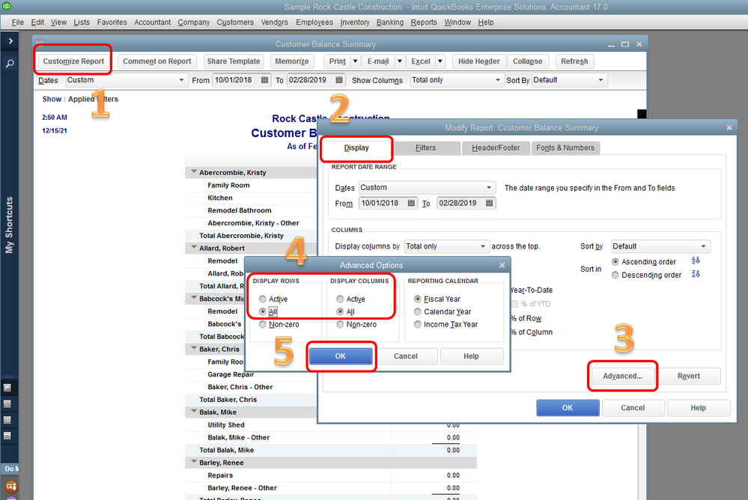Maximize the Customer Balance Summary window
This screenshot has height=500, width=748.
click(625, 44)
